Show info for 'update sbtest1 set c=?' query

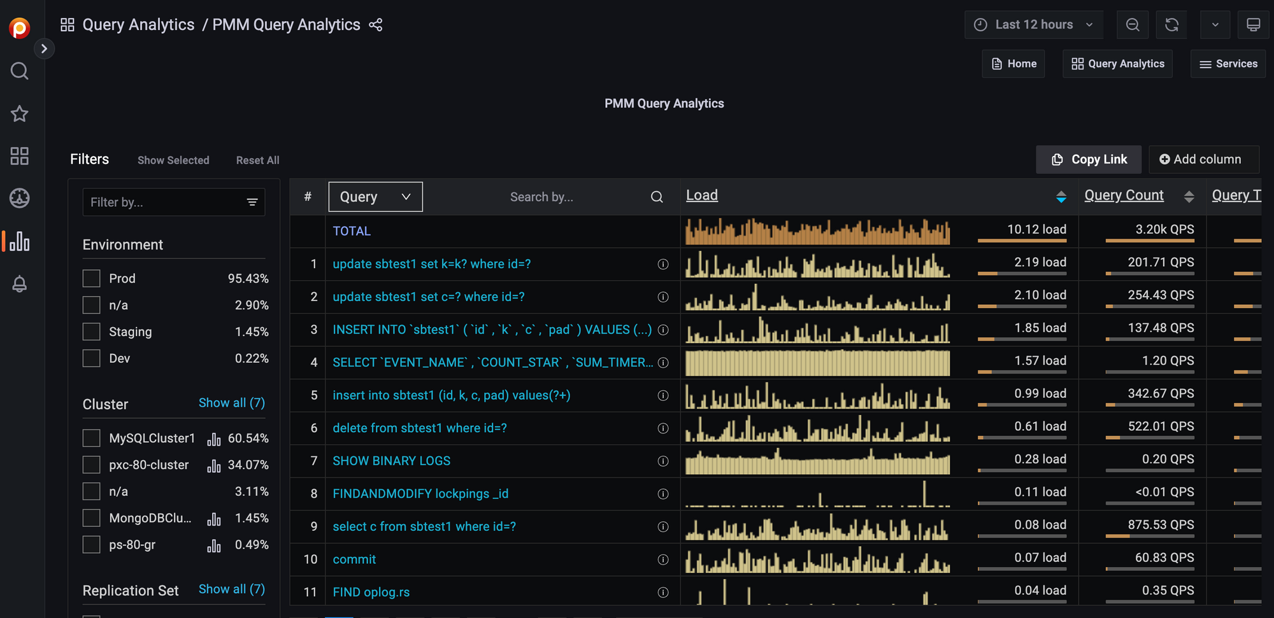pos(663,297)
